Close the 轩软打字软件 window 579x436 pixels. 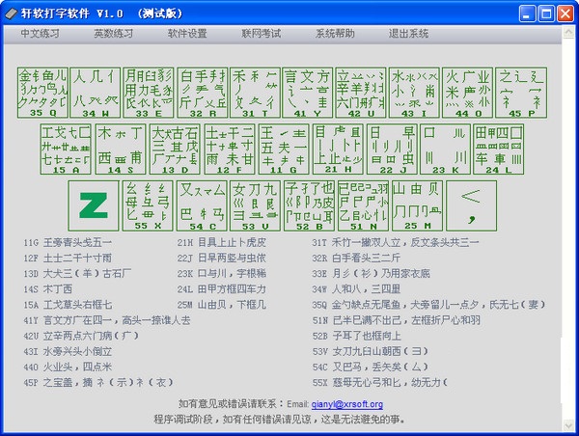[565, 14]
